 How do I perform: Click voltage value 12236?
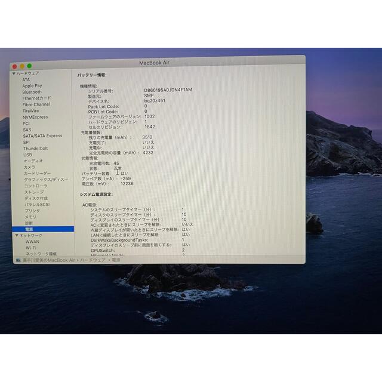(x=127, y=184)
